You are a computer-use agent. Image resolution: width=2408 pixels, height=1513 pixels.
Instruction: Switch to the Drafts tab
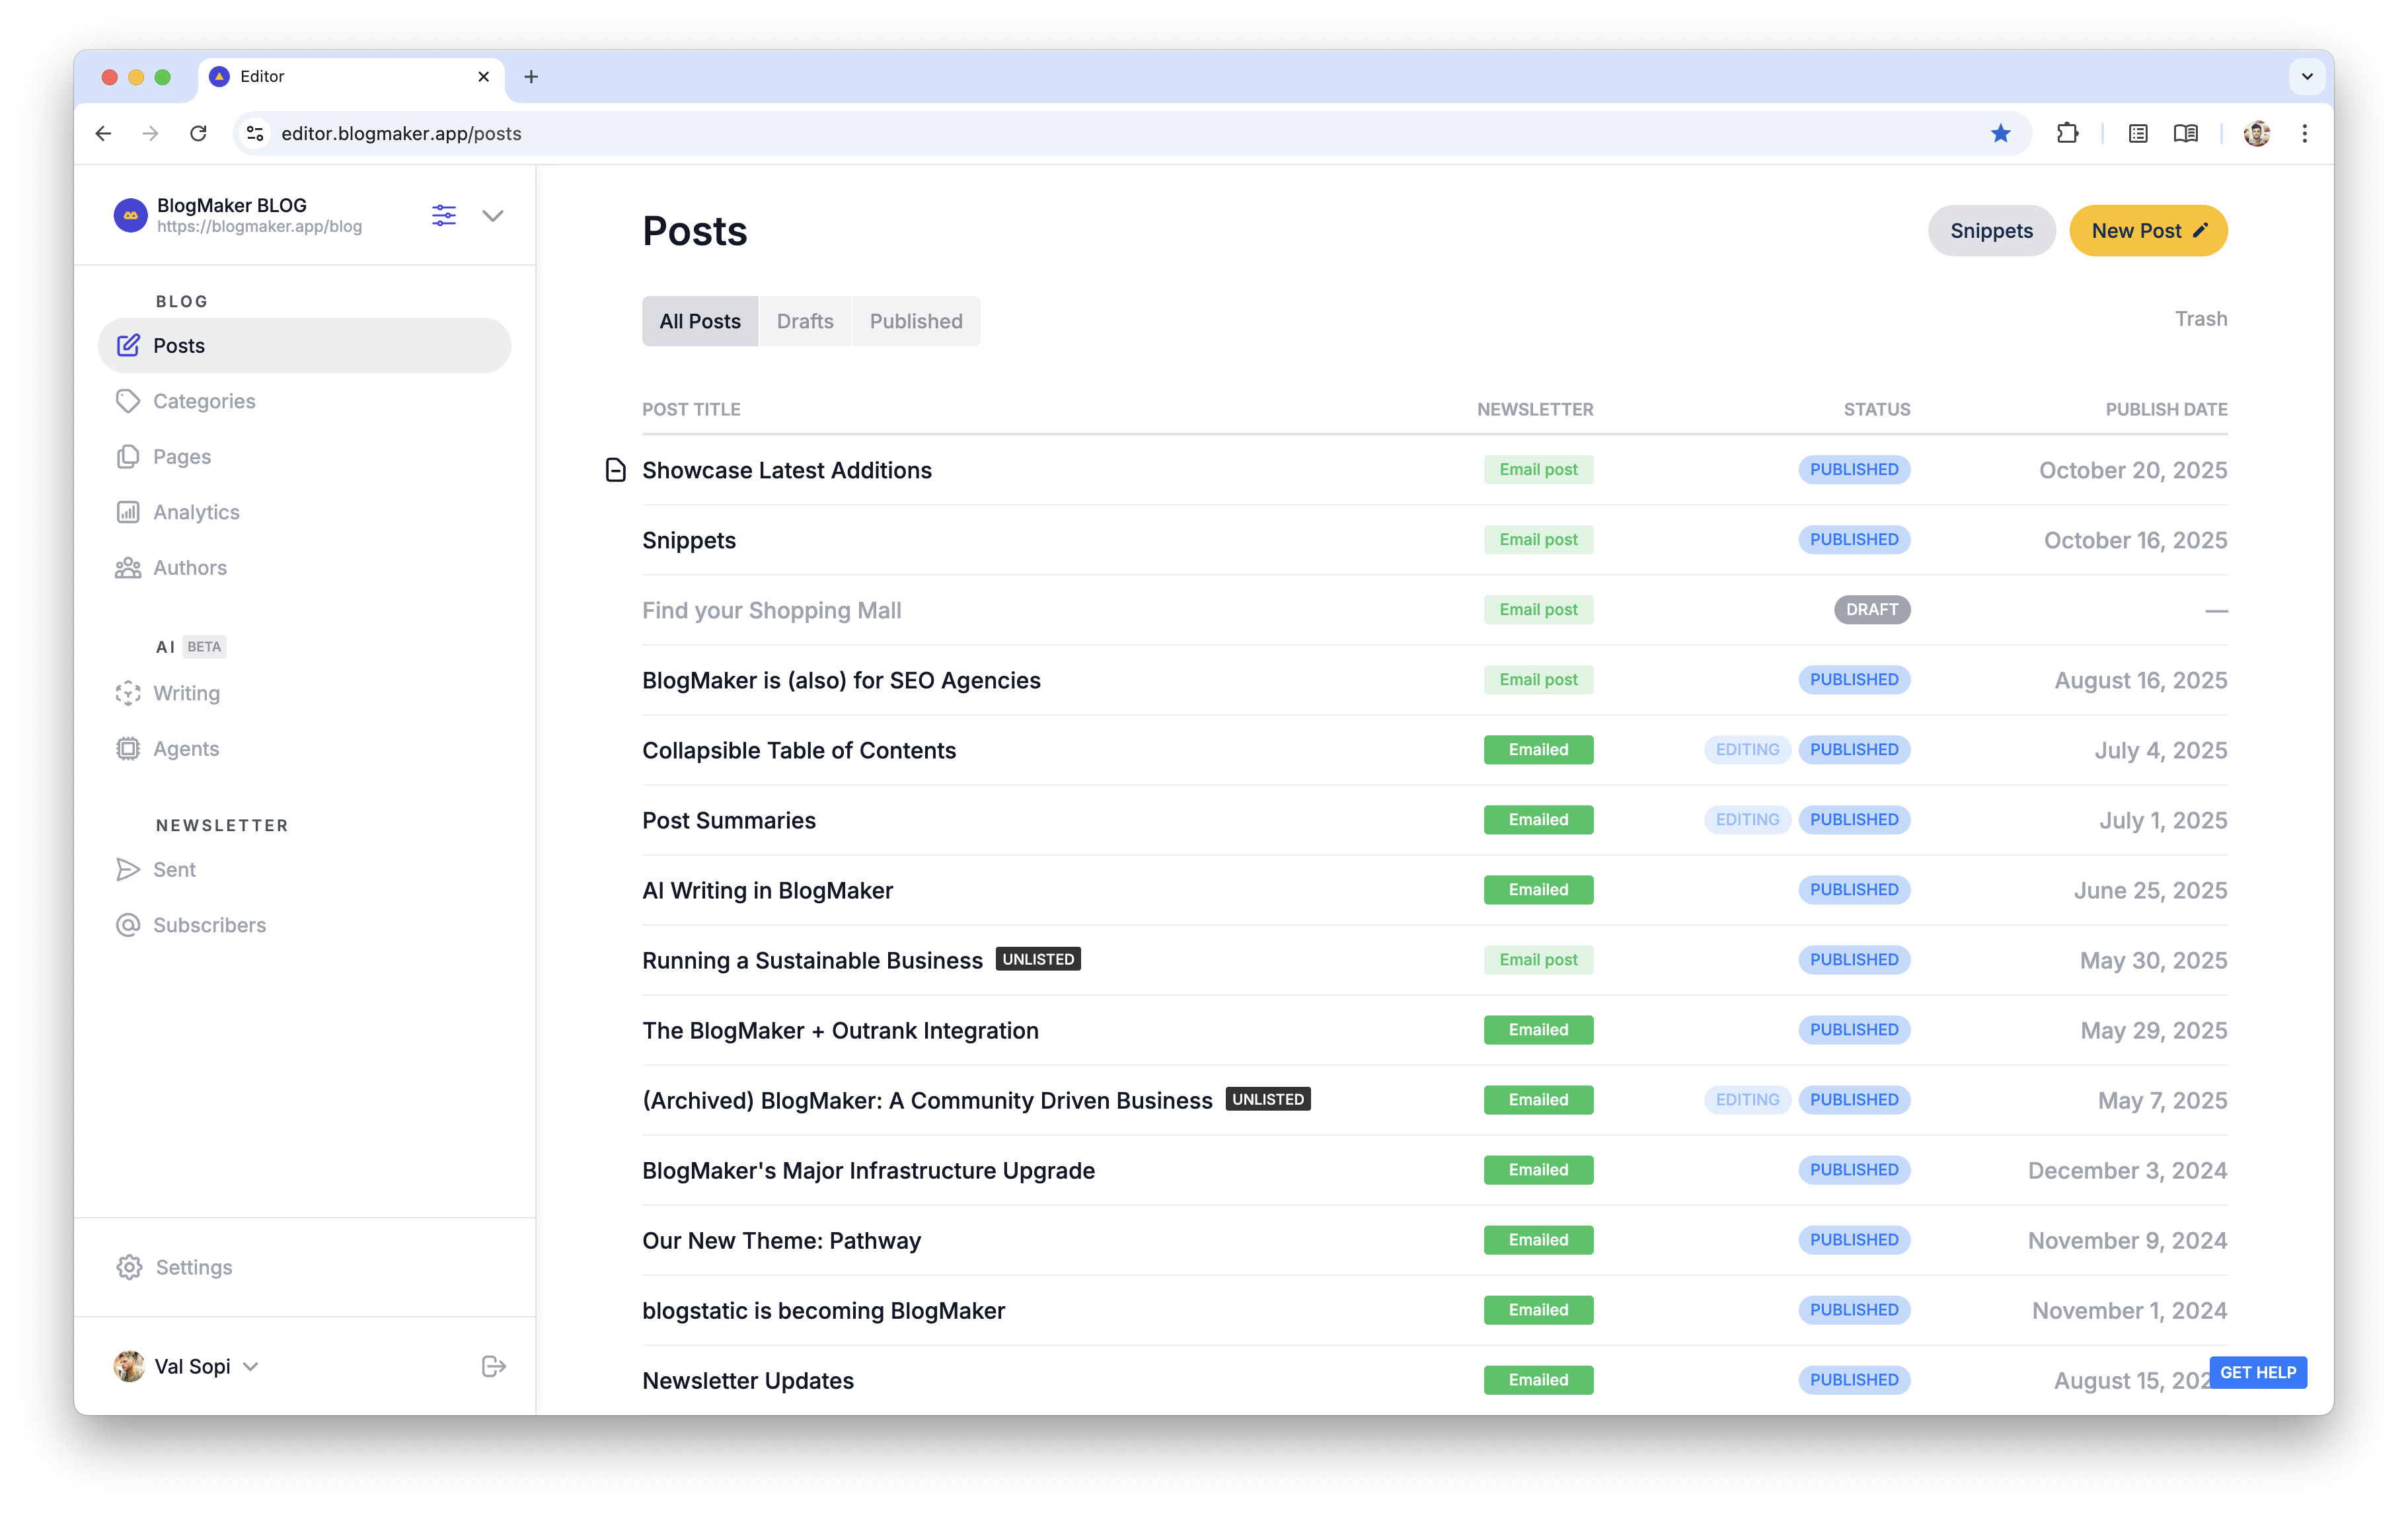click(x=805, y=321)
